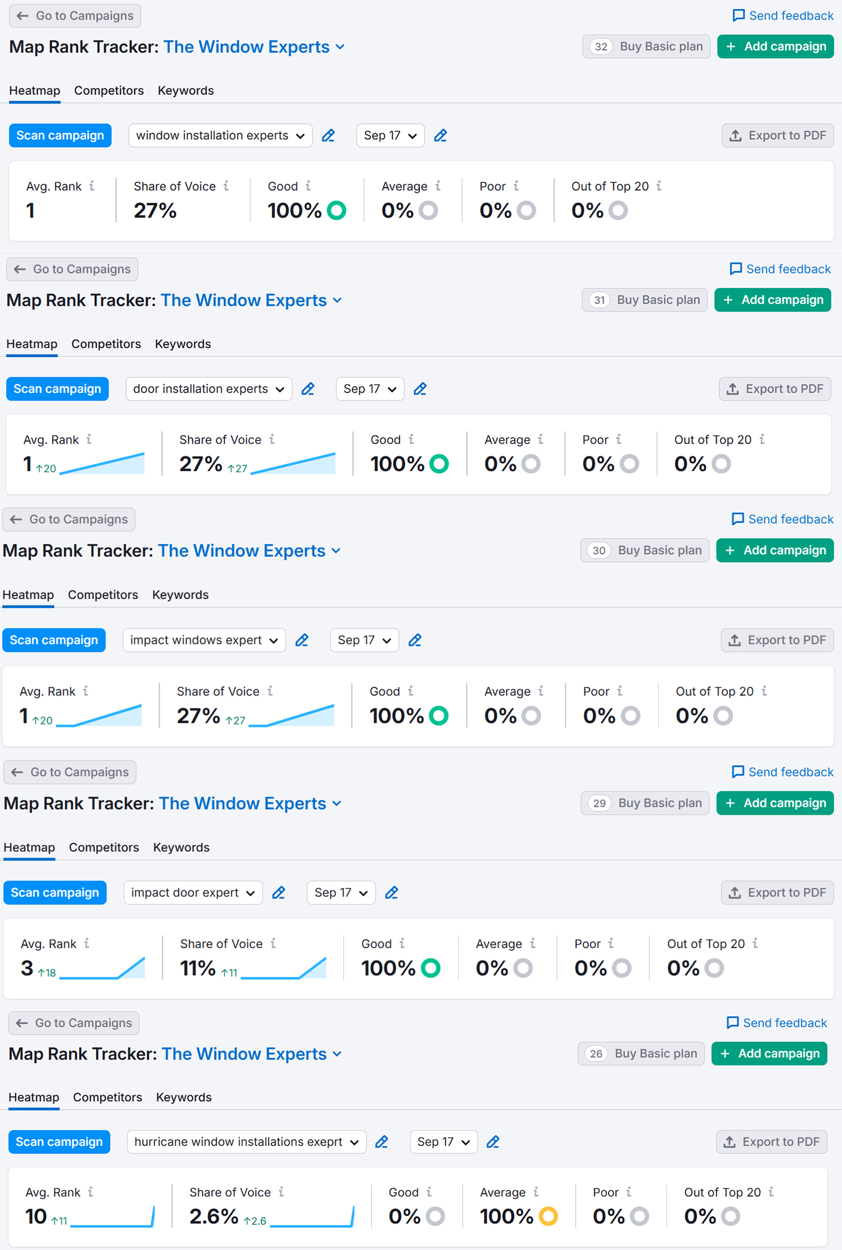Viewport: 842px width, 1250px height.
Task: Open the Keywords tab in the bottom panel
Action: click(x=183, y=1097)
